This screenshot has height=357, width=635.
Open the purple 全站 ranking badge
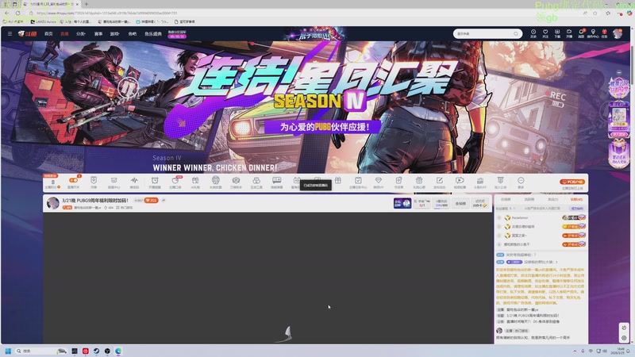pos(402,203)
